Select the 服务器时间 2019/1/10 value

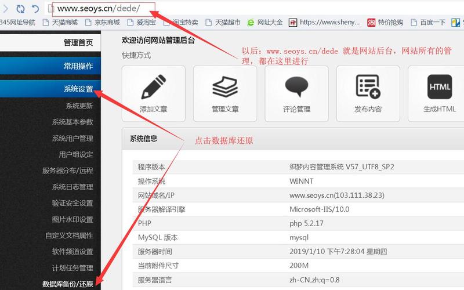(338, 252)
